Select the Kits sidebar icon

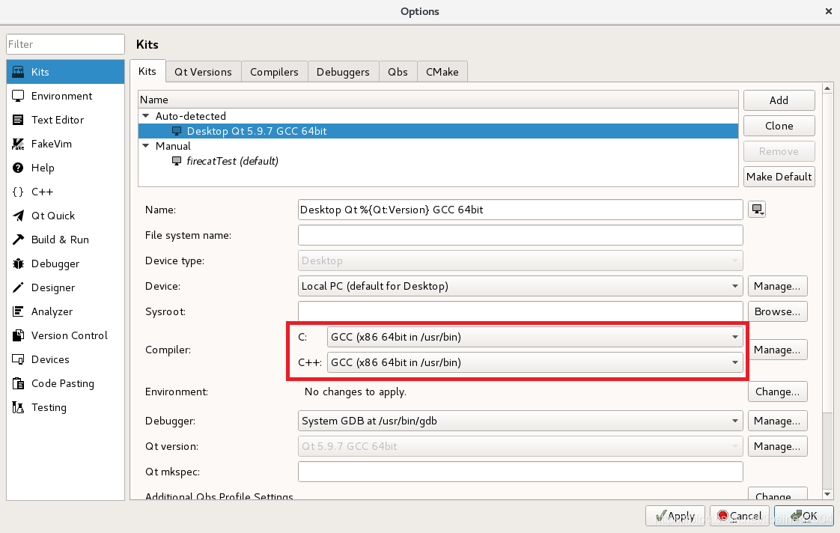pyautogui.click(x=18, y=72)
